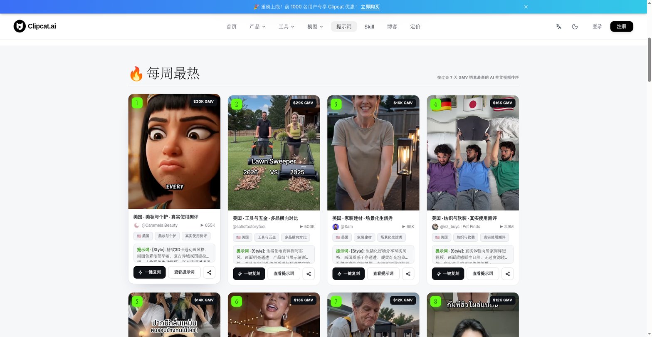Viewport: 652px width, 337px height.
Task: Select the 提示词 nav tab
Action: tap(344, 27)
